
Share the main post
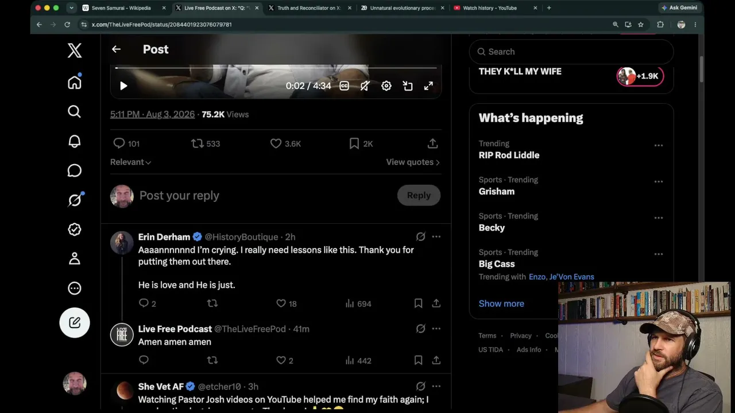point(433,143)
